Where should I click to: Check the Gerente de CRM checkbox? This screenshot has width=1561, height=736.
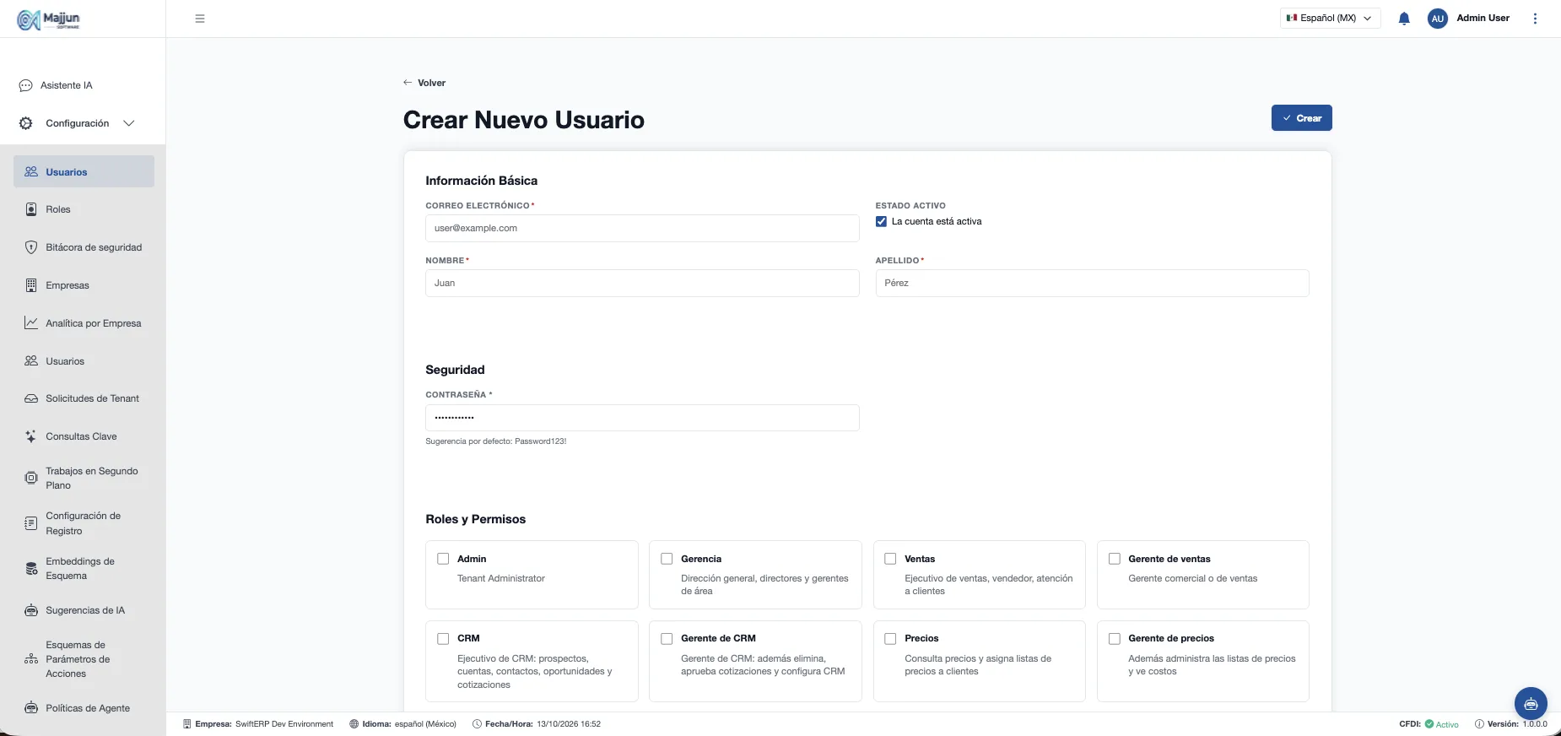tap(667, 639)
